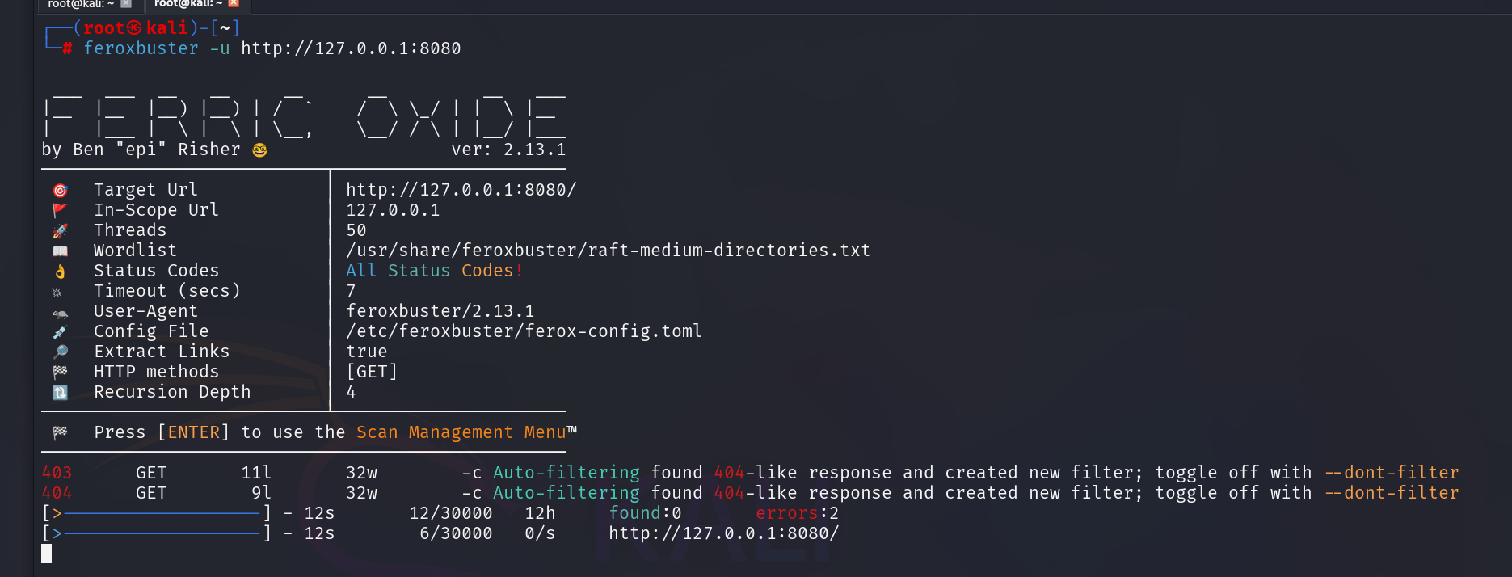Click the Recursion Depth value 4
This screenshot has width=1512, height=577.
click(x=351, y=392)
